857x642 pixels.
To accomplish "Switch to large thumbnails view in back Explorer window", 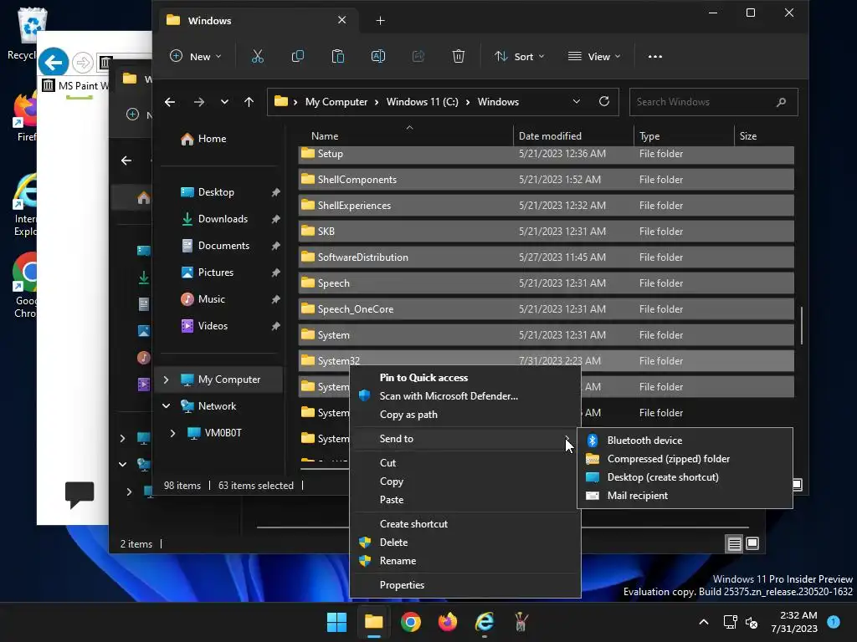I will tap(752, 543).
